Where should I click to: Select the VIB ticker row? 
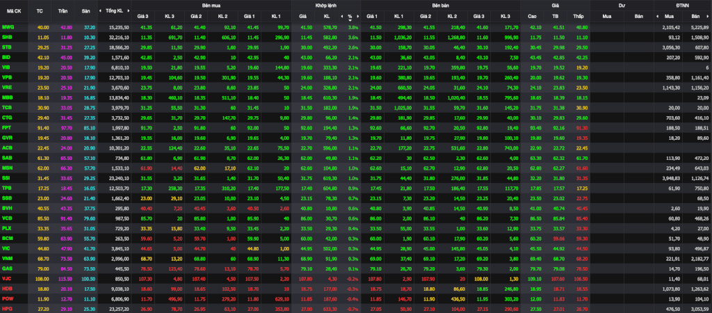356,67
